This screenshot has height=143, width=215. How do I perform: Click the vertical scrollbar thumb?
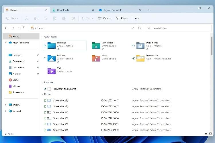click(x=212, y=46)
